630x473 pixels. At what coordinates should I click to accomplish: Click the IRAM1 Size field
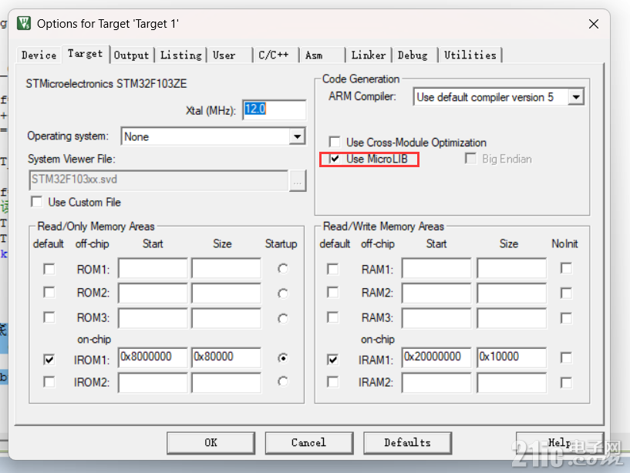[511, 357]
